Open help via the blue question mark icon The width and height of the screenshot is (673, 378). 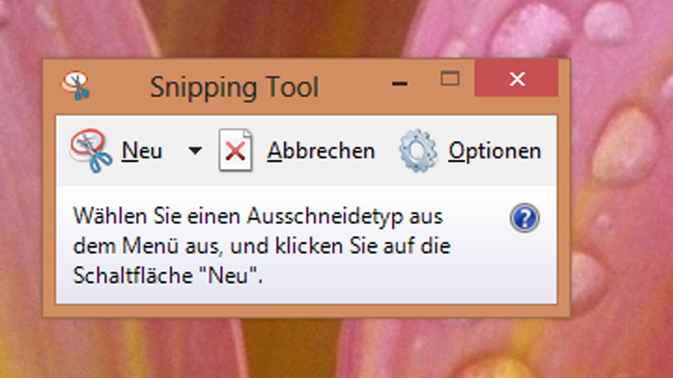pyautogui.click(x=526, y=217)
